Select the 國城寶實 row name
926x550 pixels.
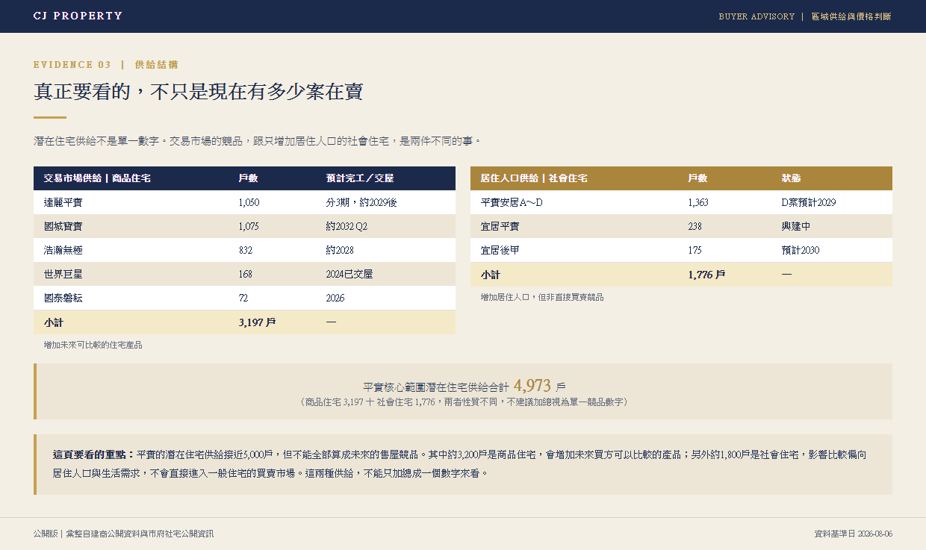63,226
